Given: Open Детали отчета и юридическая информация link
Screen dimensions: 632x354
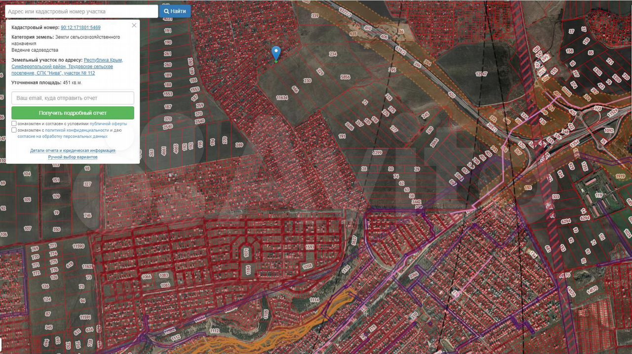Looking at the screenshot, I should click(x=73, y=150).
